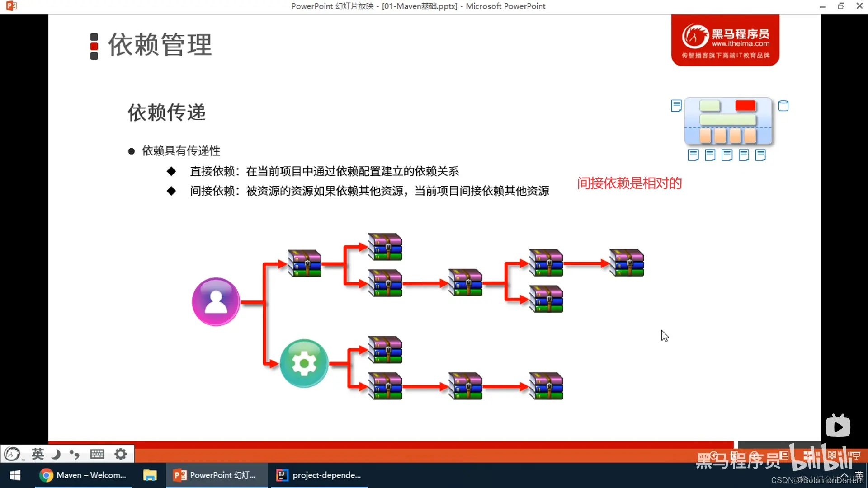Viewport: 868px width, 488px height.
Task: Open IntelliJ project-dependency taskbar window
Action: pyautogui.click(x=319, y=475)
